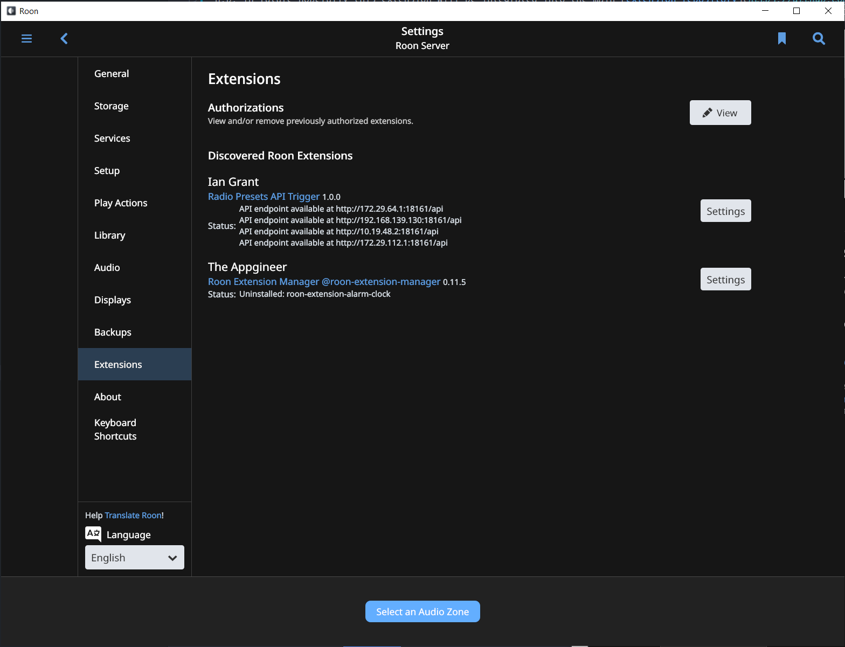Open the bookmarks icon

tap(782, 38)
